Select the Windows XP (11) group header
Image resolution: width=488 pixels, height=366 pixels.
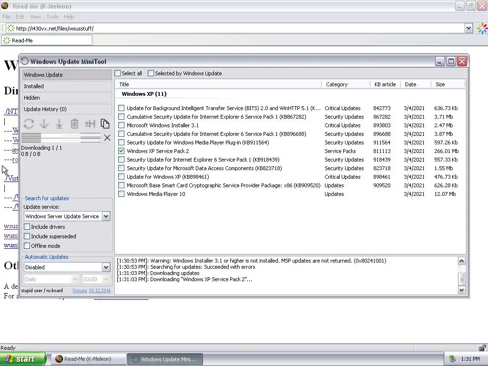click(144, 94)
